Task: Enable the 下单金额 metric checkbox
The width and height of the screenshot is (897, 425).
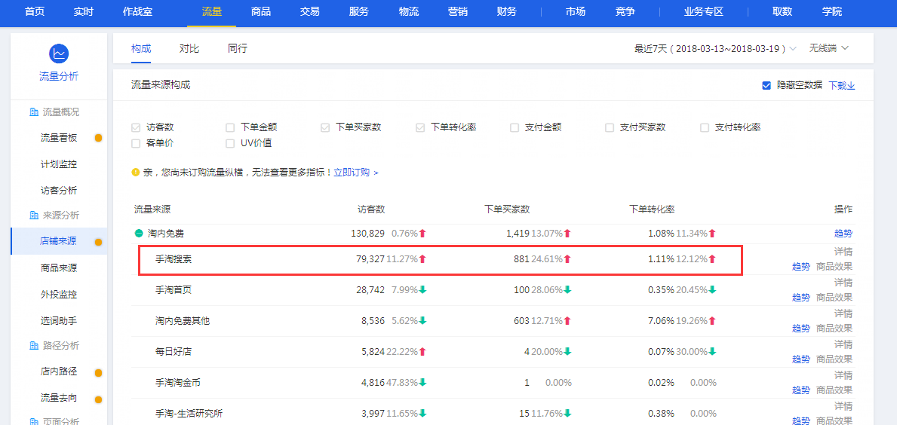Action: pos(230,127)
